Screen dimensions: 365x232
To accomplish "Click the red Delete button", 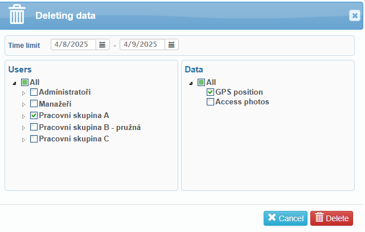I will coord(331,218).
